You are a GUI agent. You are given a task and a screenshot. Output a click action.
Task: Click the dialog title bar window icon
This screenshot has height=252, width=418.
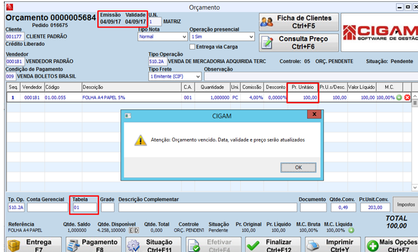click(128, 116)
